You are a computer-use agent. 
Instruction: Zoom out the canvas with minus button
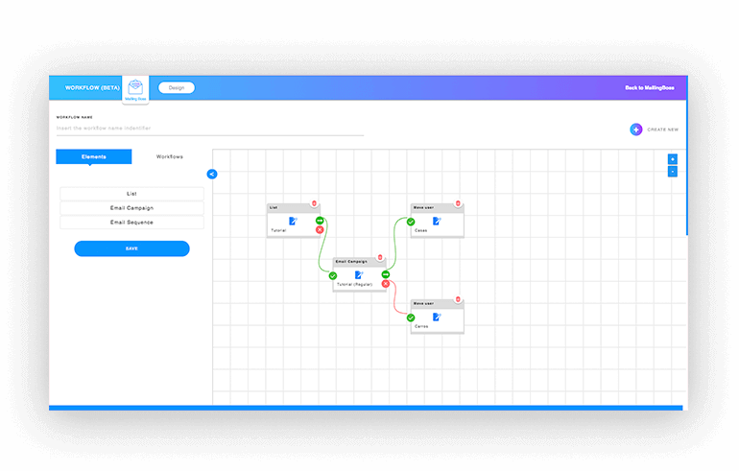(672, 172)
